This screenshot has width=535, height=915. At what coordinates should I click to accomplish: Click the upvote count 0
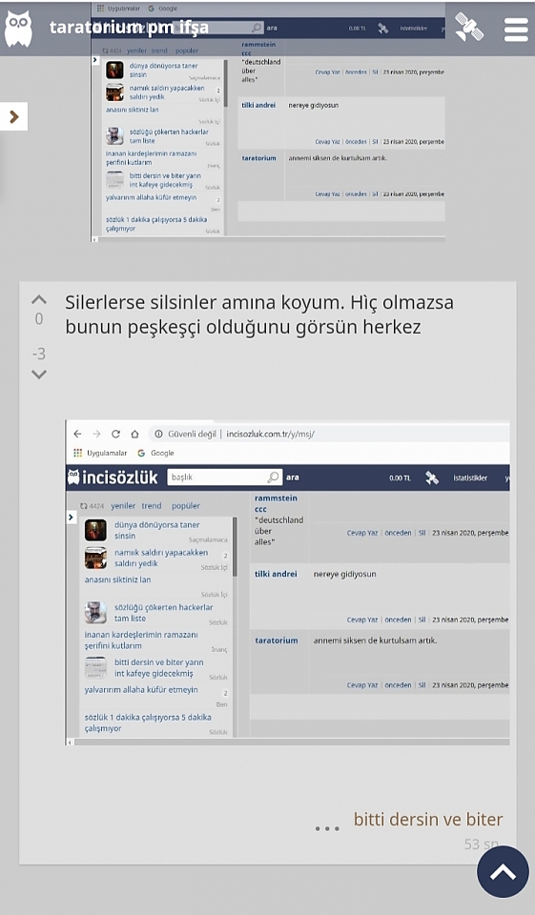tap(38, 319)
